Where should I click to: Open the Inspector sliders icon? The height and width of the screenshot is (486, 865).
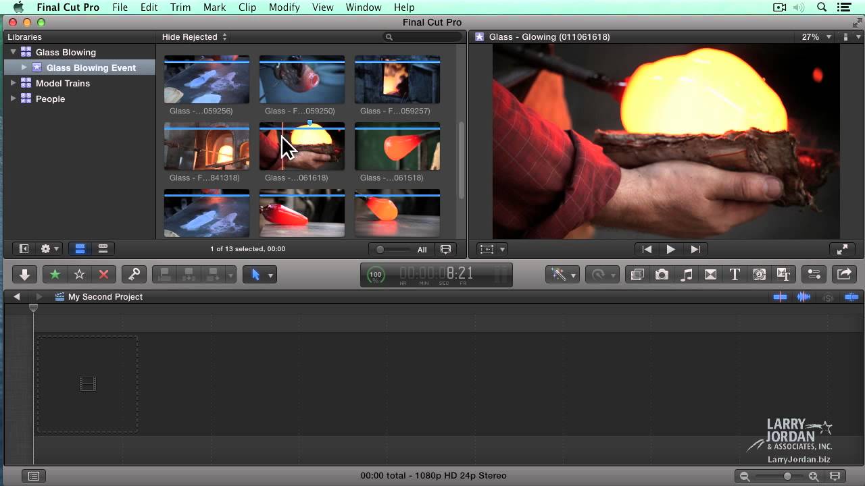coord(814,275)
